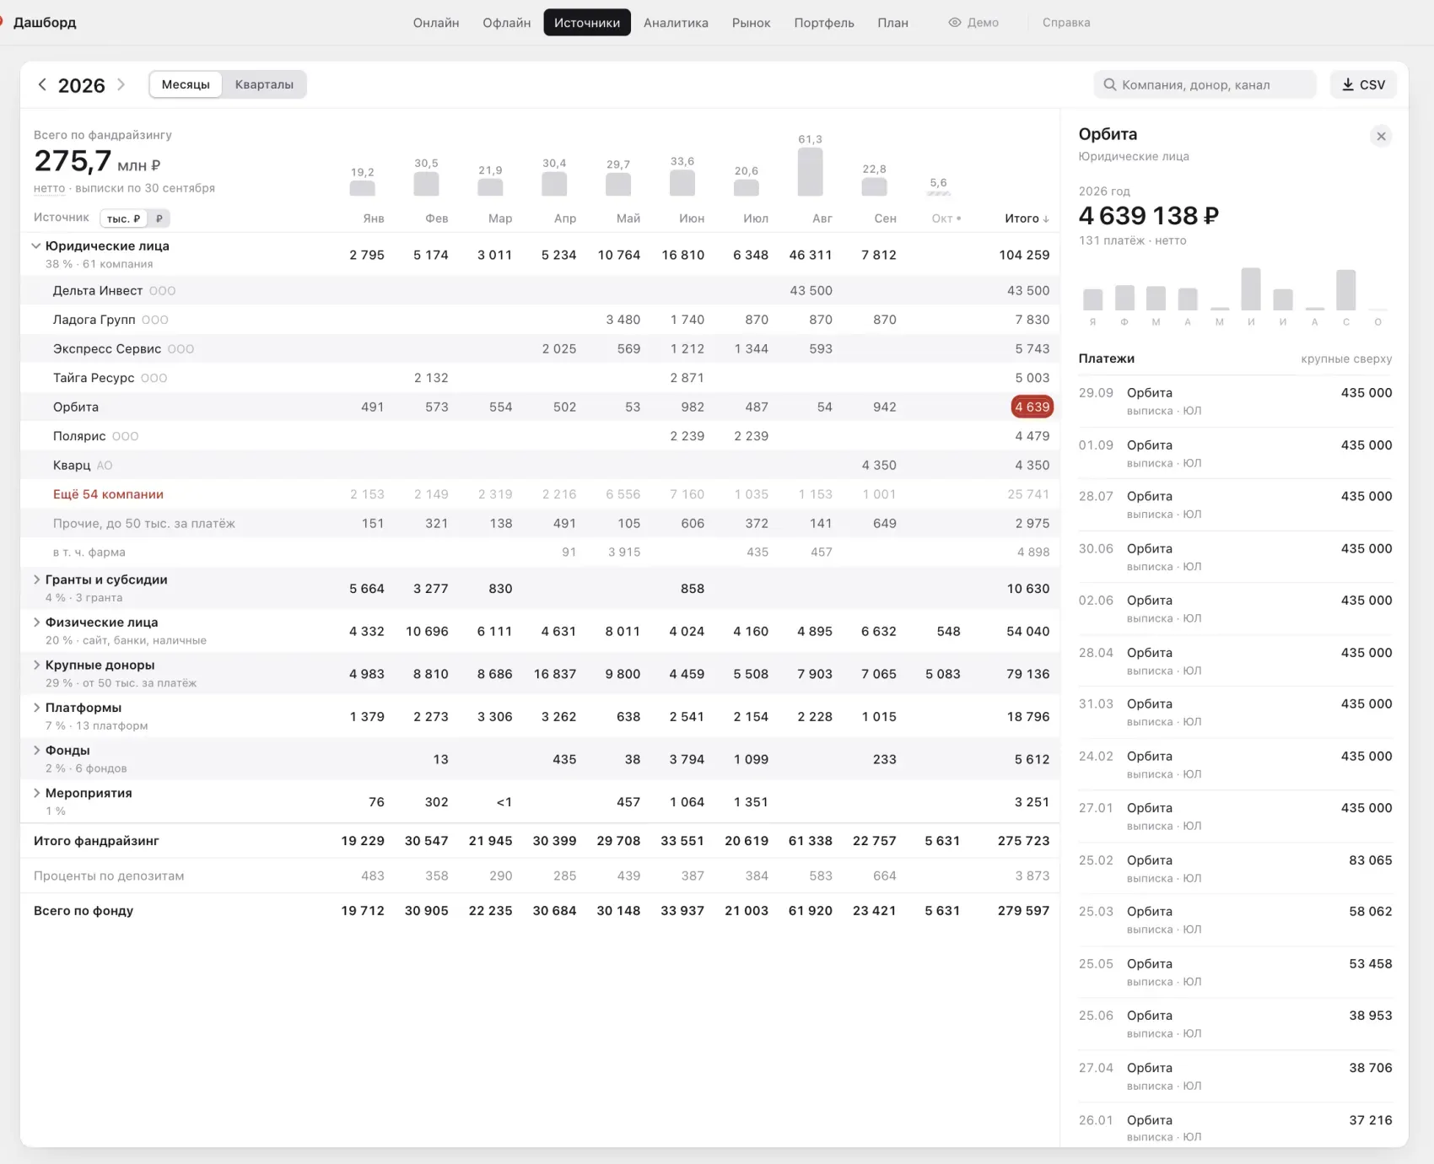Click the CSV download button

(1363, 84)
